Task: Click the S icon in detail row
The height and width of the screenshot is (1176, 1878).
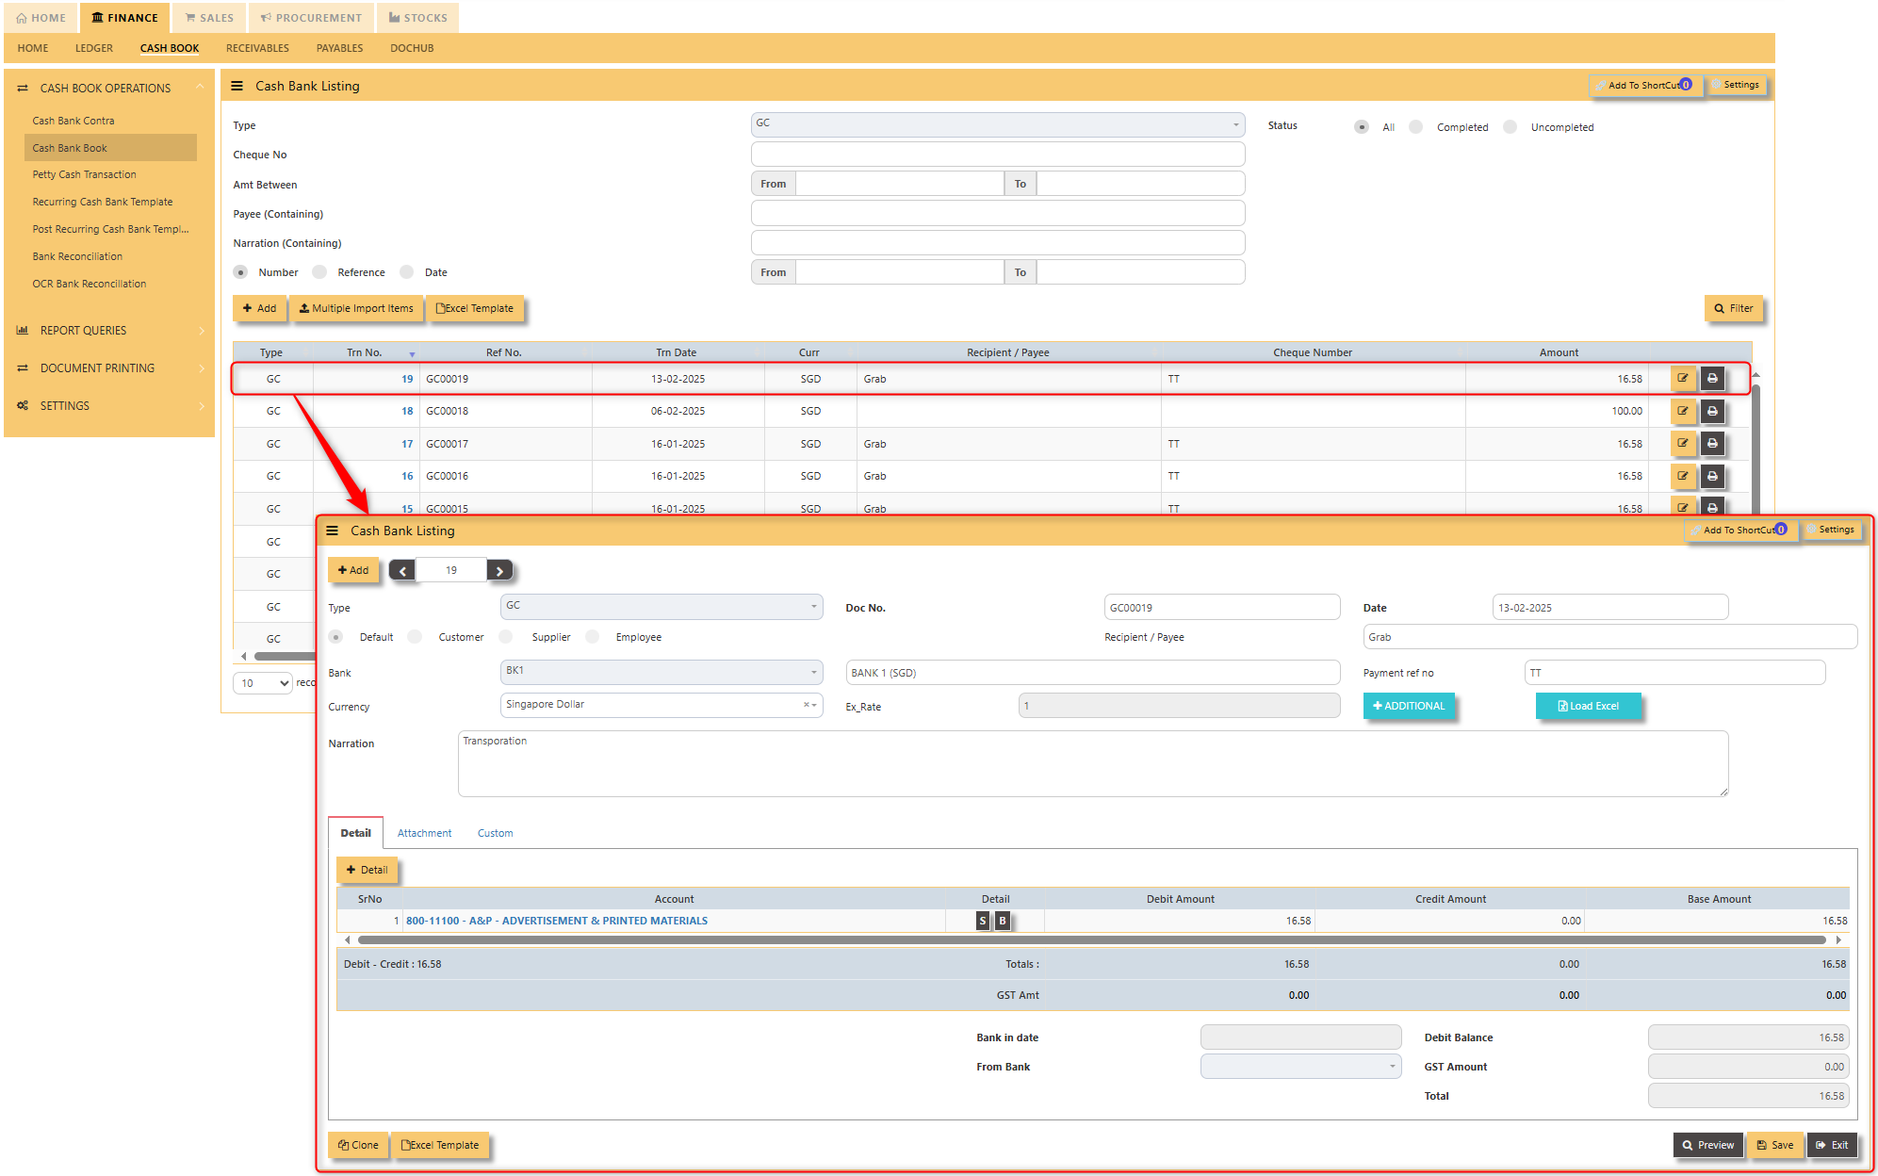Action: 983,921
